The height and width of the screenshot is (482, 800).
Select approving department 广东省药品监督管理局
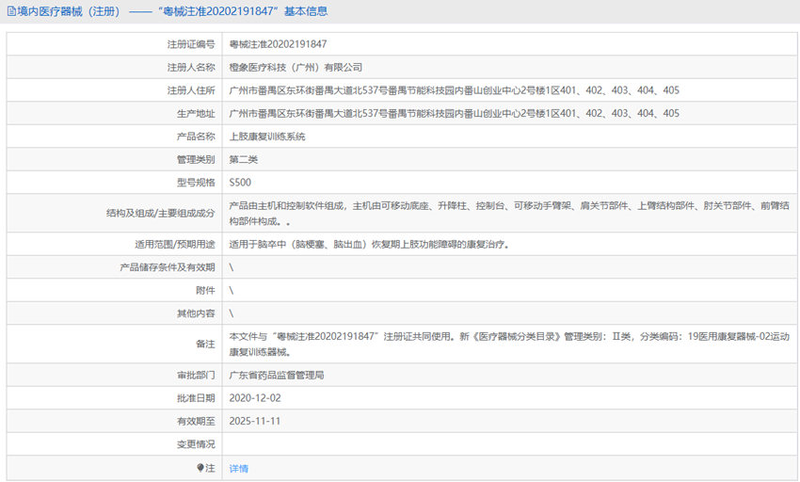coord(276,376)
